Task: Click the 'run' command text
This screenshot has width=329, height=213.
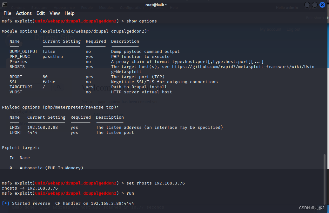Action: pos(130,193)
